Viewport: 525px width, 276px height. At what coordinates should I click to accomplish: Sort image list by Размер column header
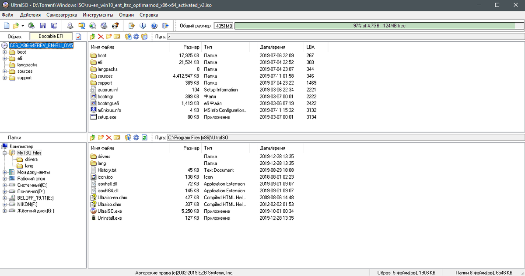191,47
